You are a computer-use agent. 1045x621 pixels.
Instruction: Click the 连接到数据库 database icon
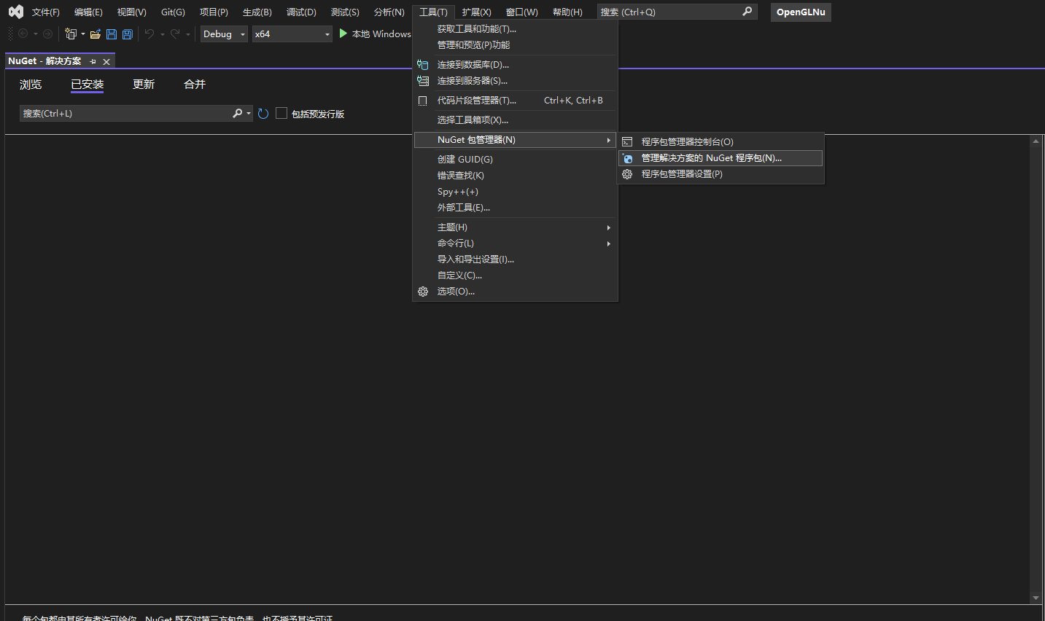tap(422, 65)
